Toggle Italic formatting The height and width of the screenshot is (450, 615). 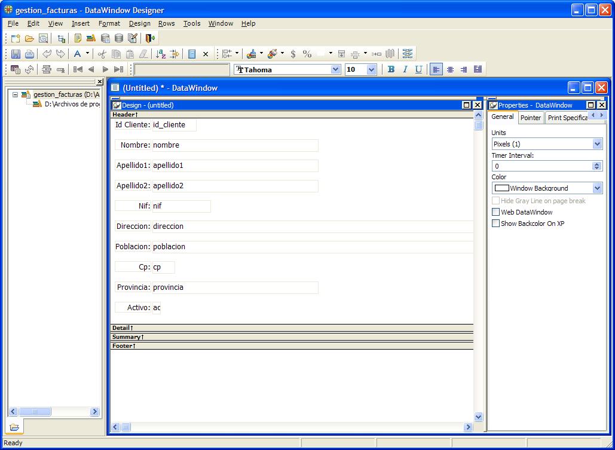pyautogui.click(x=405, y=69)
